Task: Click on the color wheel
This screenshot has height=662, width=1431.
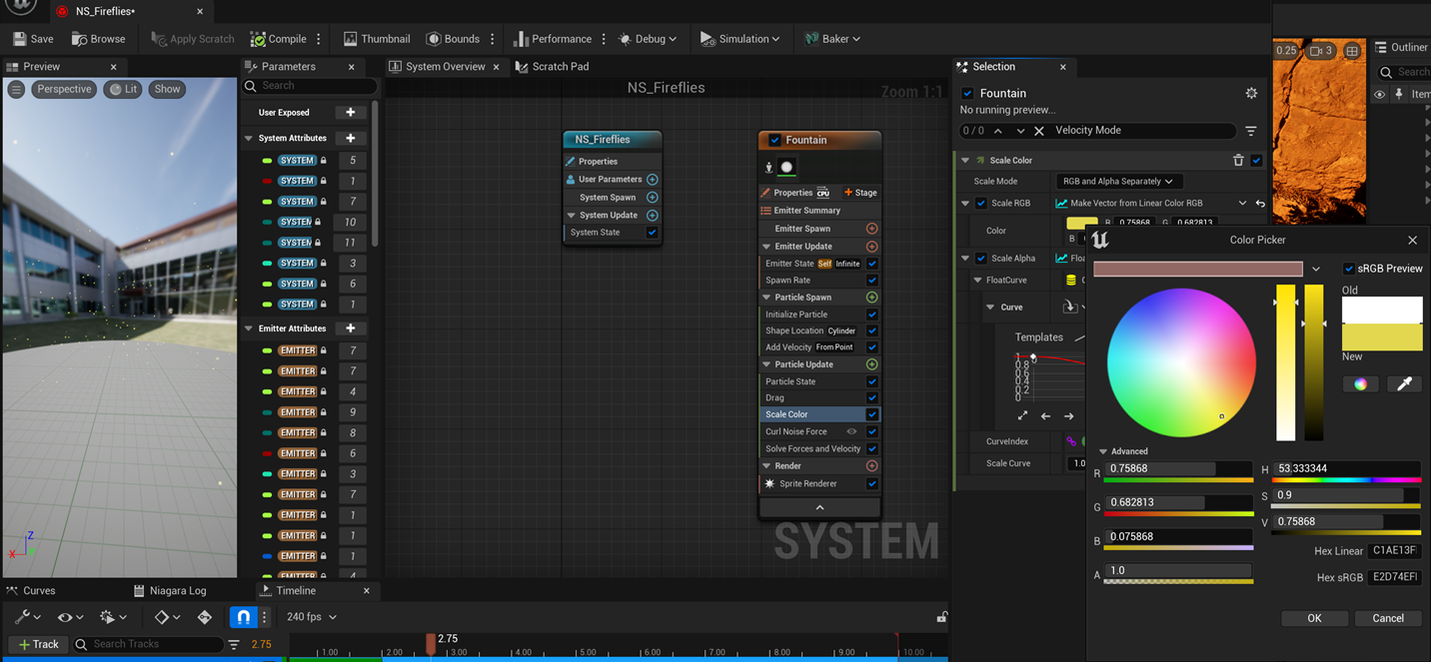Action: pos(1180,362)
